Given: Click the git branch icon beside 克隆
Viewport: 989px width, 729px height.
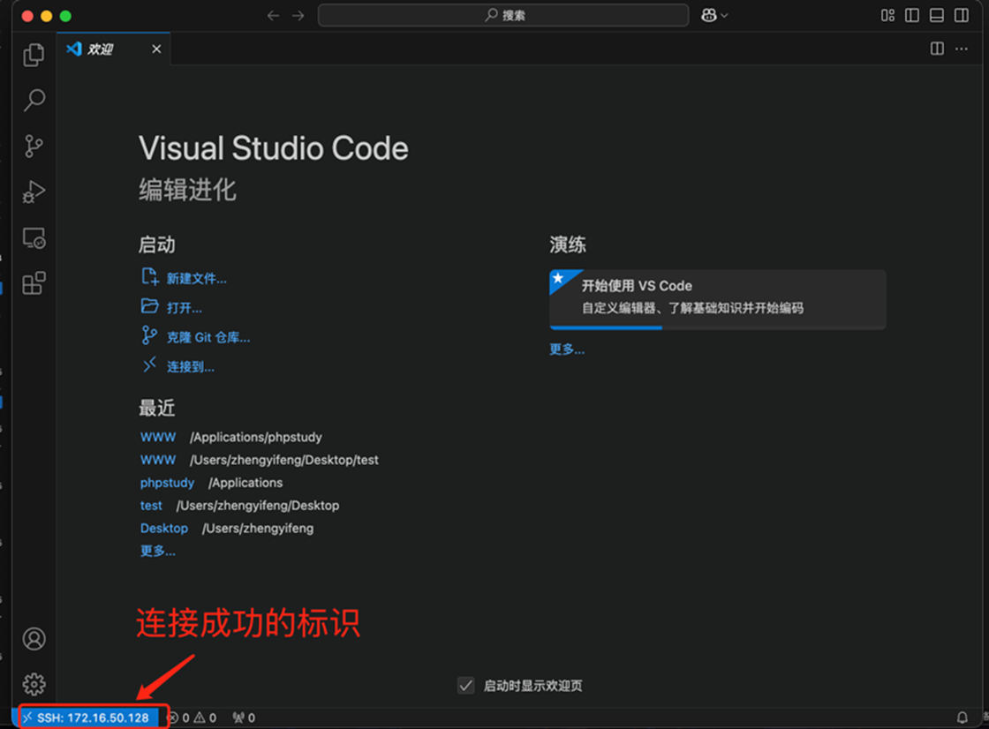Looking at the screenshot, I should tap(149, 335).
